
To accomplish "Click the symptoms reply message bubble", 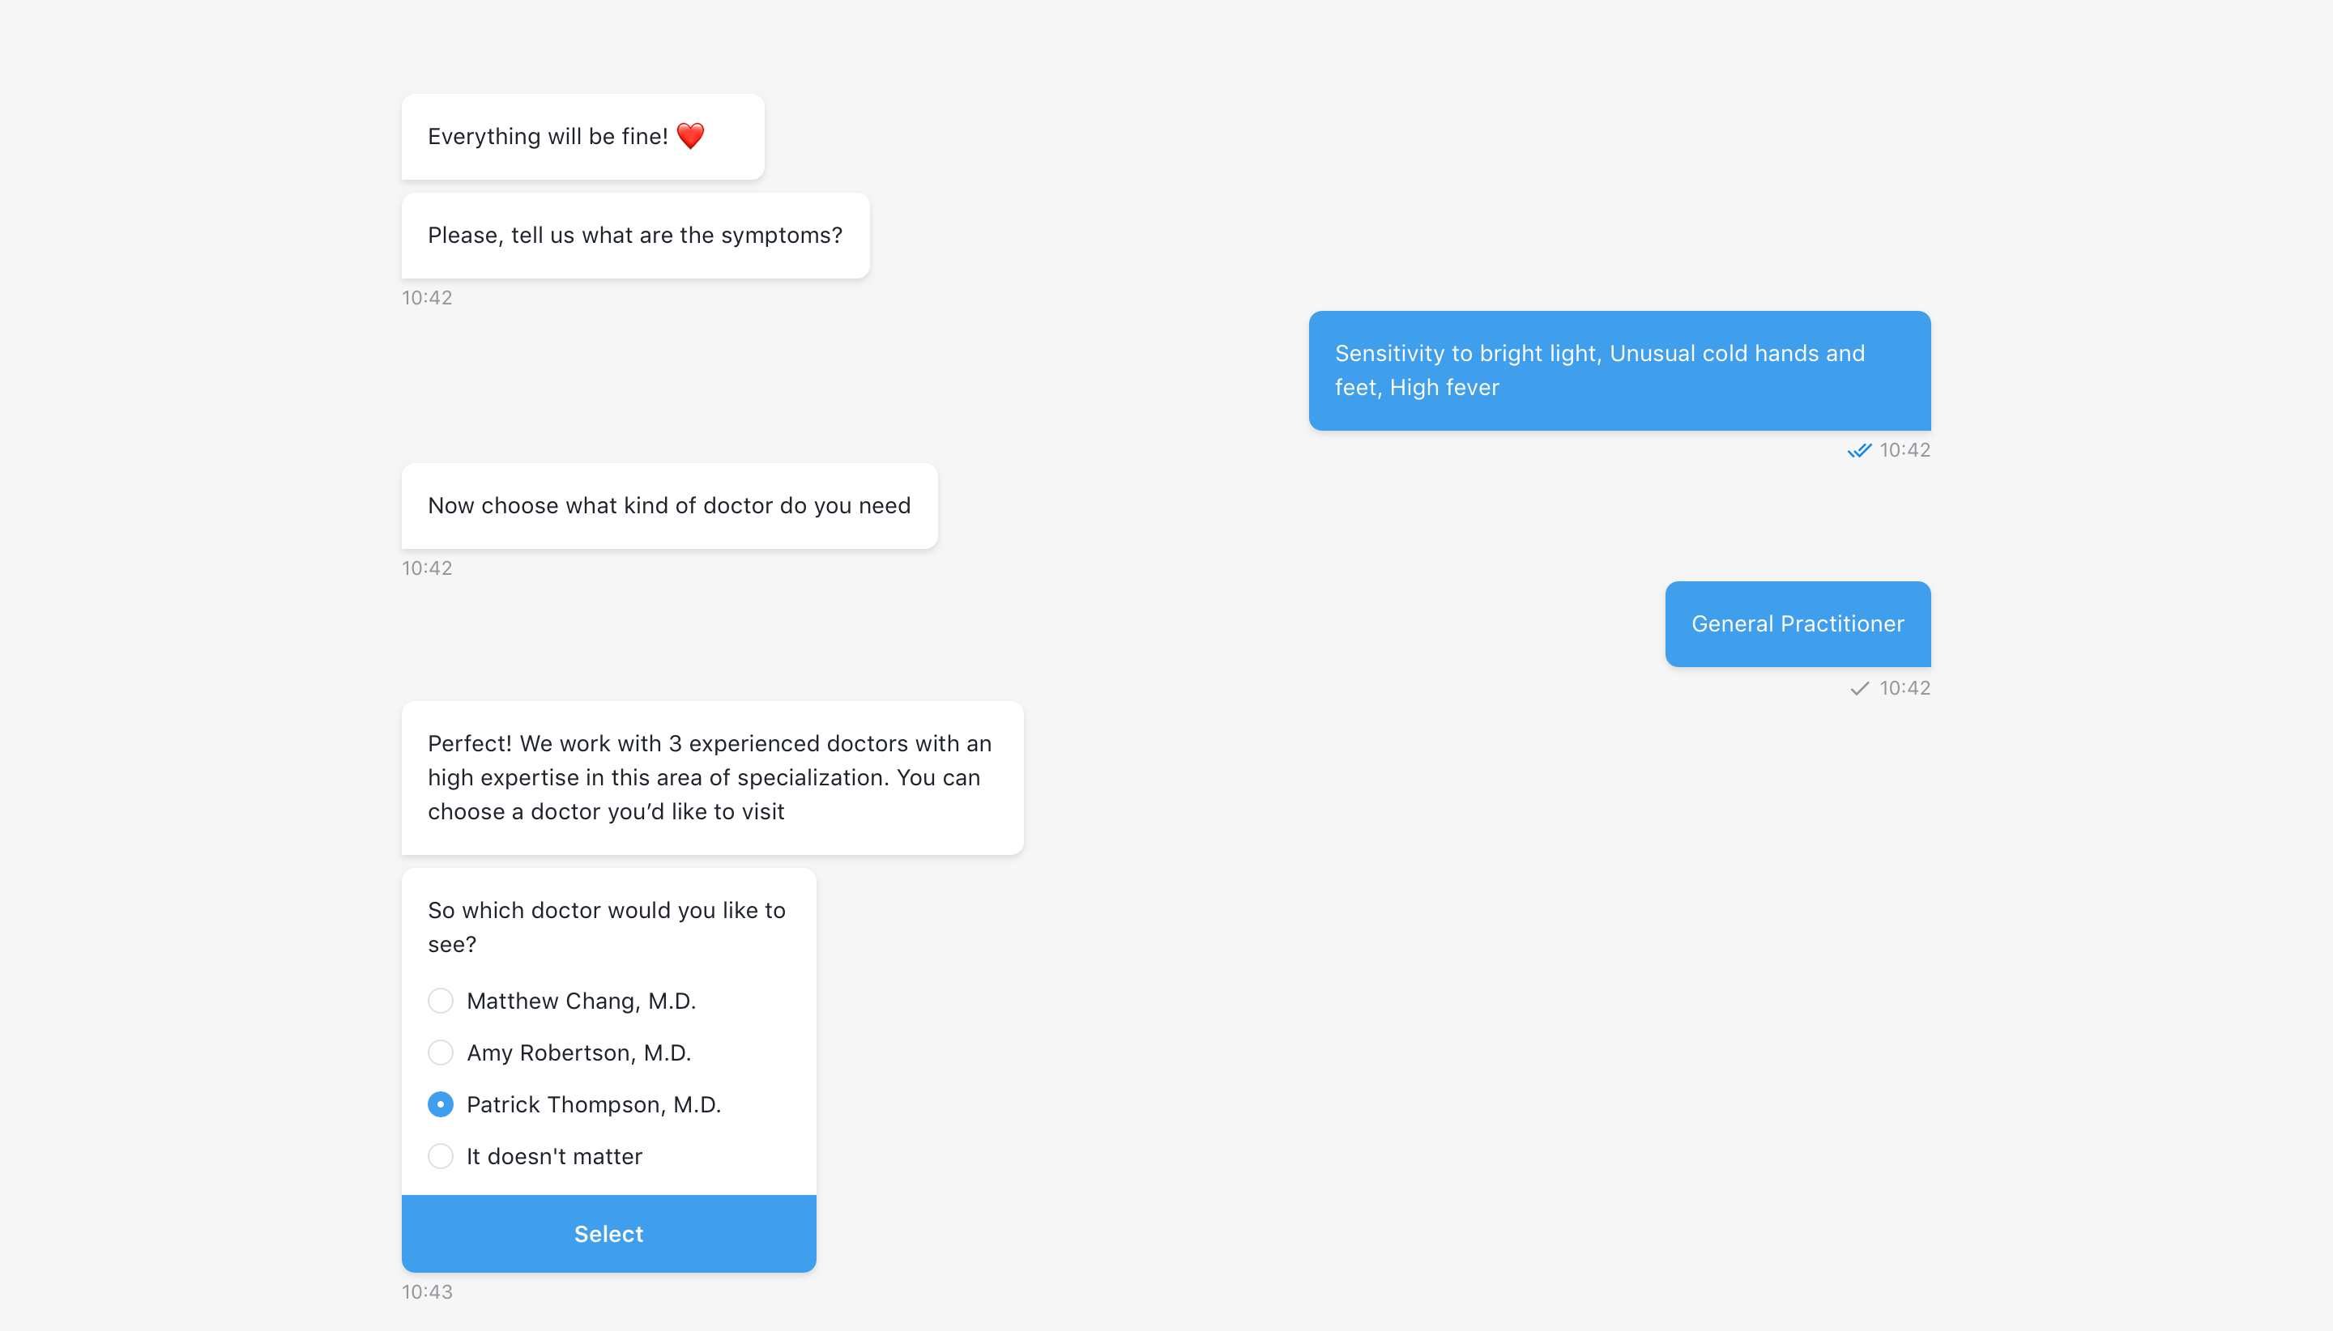I will (x=1619, y=370).
